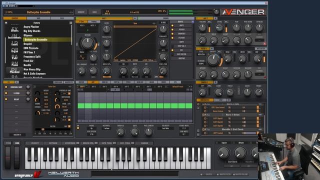Load the Droplet preset
The height and width of the screenshot is (180, 320).
click(27, 44)
